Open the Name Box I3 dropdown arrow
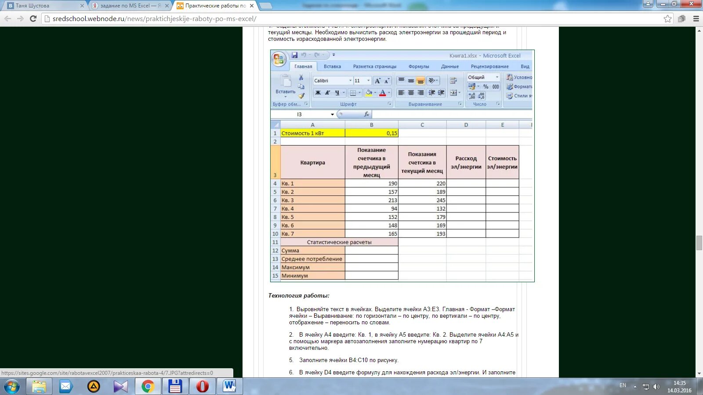703x395 pixels. (333, 115)
